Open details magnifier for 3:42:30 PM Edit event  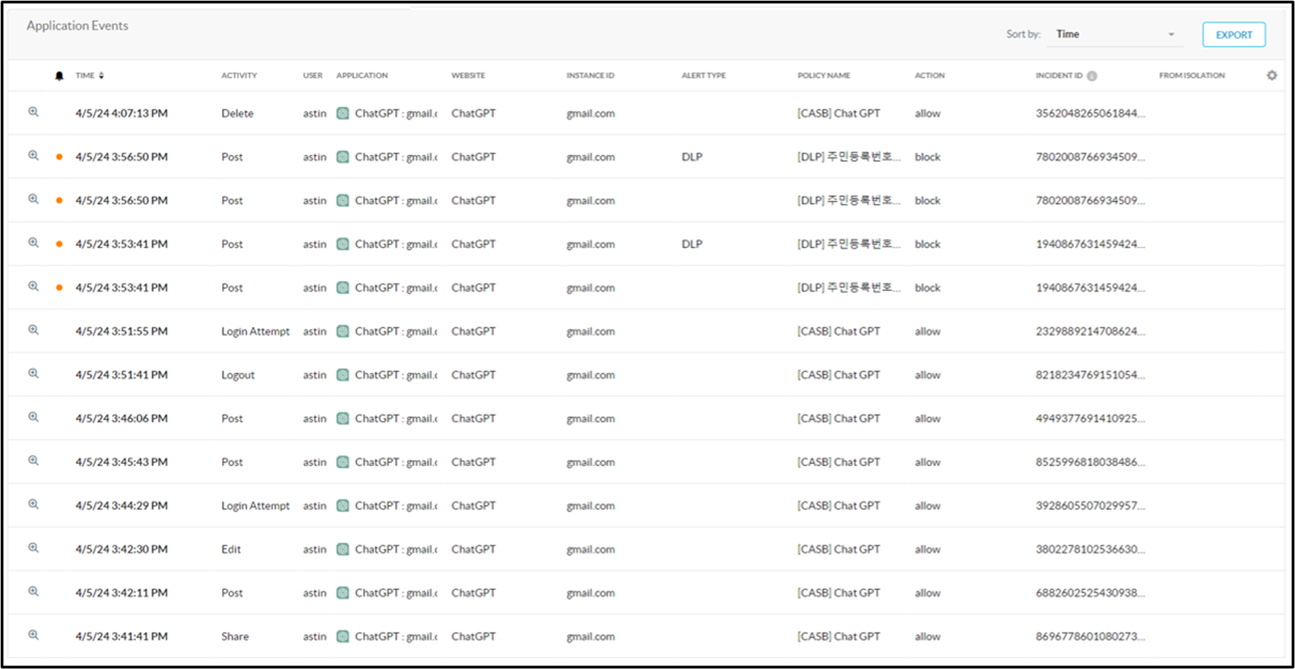coord(33,548)
